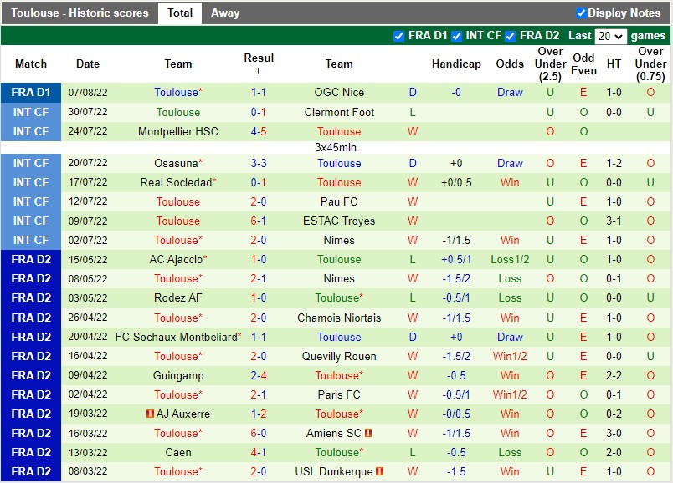Click the Odd Even column header

click(x=583, y=64)
